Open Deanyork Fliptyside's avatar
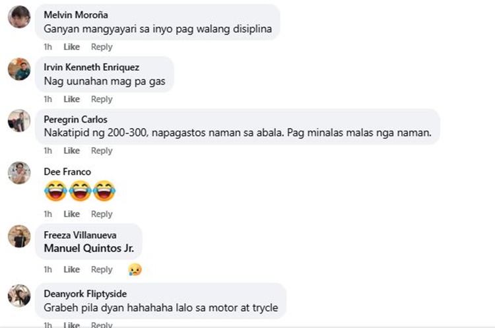Screen dimensions: 495x328 [x=19, y=296]
